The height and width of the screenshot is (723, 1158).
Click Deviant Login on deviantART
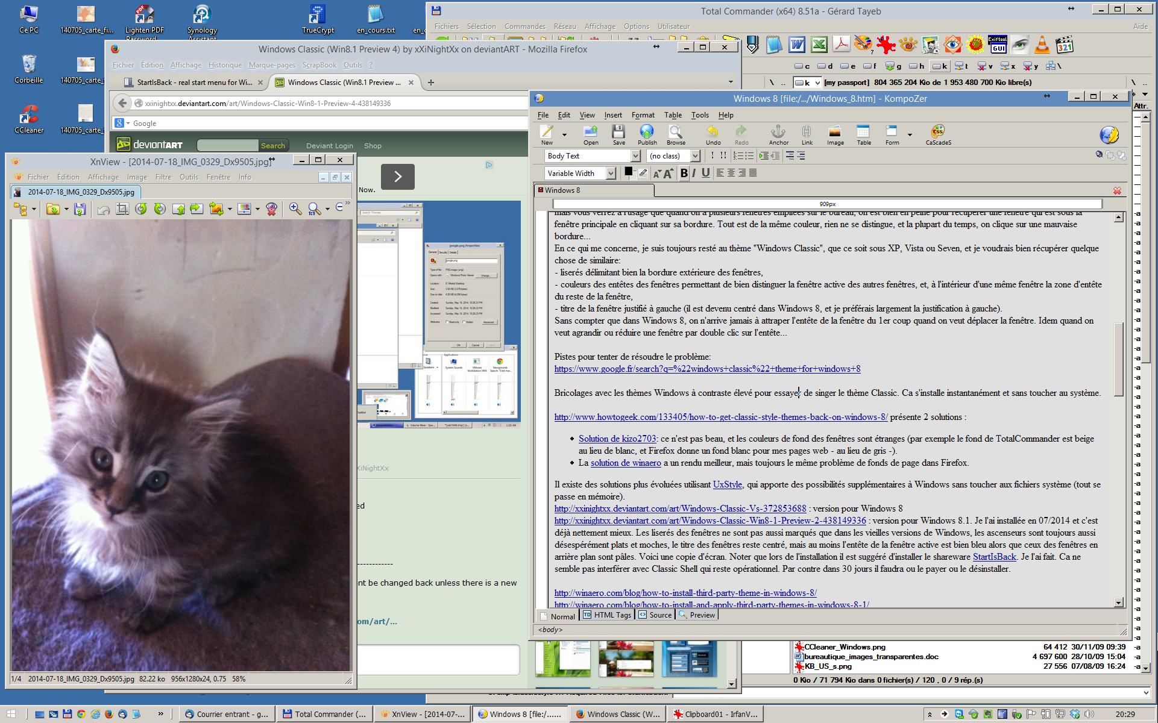(329, 145)
